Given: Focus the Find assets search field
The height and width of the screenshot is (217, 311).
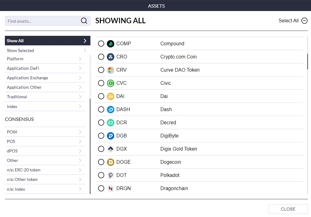Looking at the screenshot, I should coord(48,21).
